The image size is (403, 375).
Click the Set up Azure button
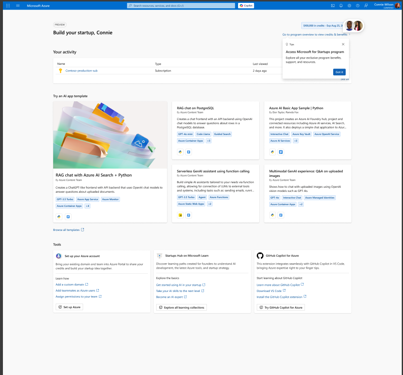(69, 307)
